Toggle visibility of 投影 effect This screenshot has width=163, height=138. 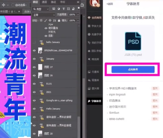click(46, 36)
